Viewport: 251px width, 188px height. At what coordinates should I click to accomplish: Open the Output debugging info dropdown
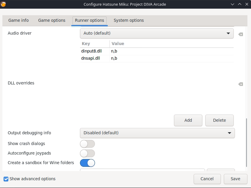157,133
